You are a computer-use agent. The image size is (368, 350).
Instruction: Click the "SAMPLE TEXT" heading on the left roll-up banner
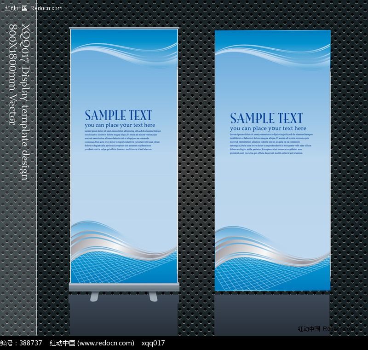pos(118,115)
